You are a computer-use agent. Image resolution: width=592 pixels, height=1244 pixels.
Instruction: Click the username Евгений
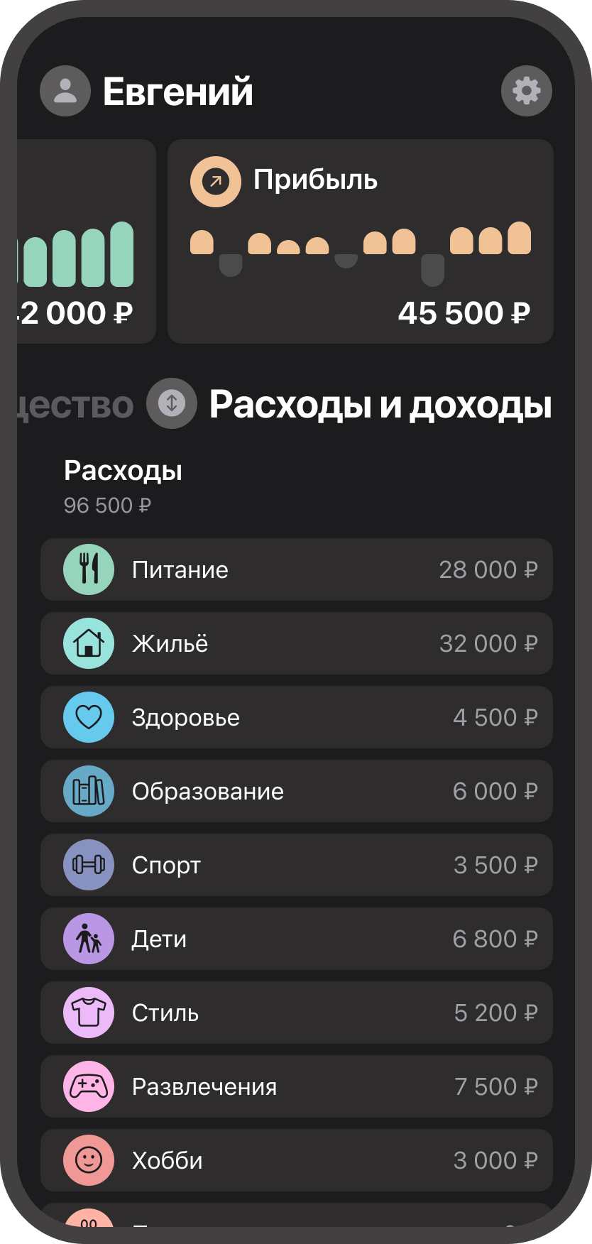coord(178,92)
